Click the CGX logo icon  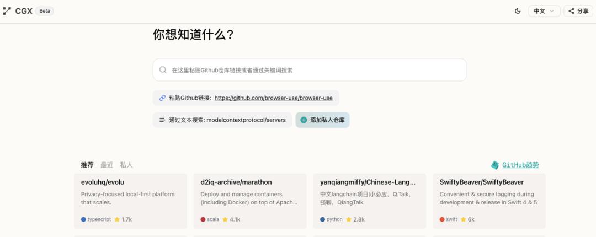[x=7, y=11]
